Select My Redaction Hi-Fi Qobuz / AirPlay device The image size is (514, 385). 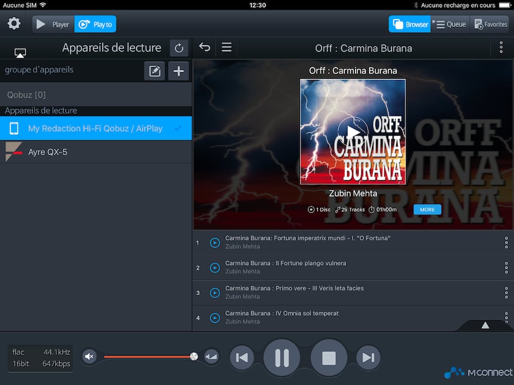[x=96, y=128]
